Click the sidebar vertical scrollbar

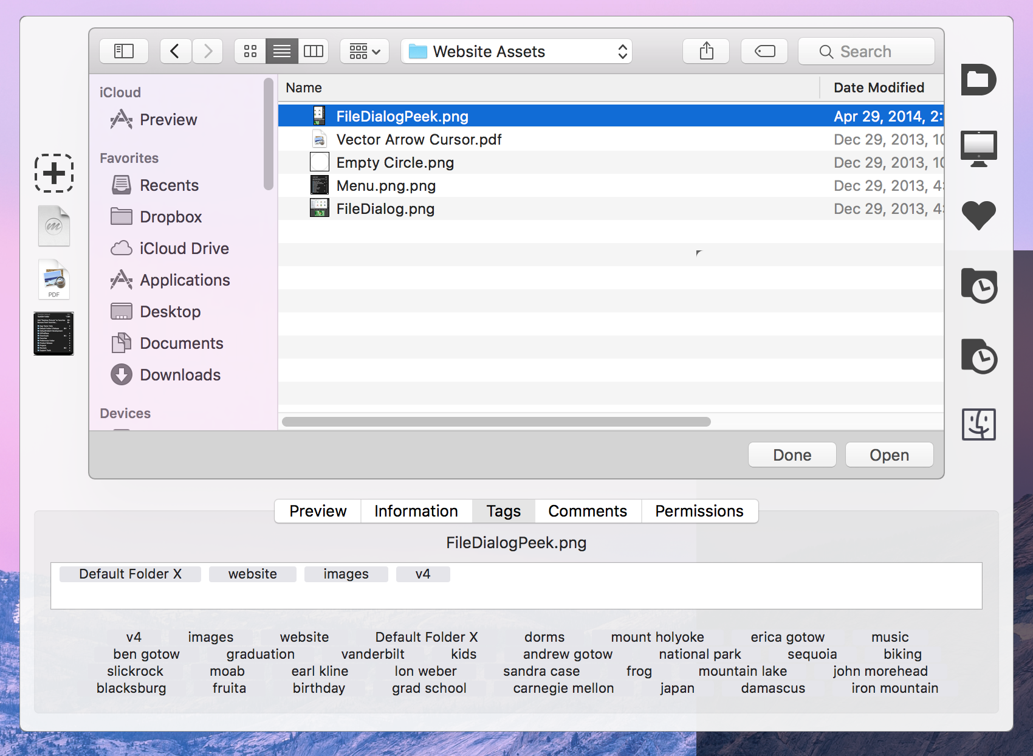point(268,135)
